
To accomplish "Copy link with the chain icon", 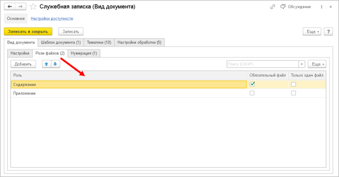I will 272,7.
